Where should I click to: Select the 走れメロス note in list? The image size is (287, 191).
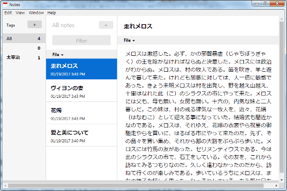[x=81, y=69]
